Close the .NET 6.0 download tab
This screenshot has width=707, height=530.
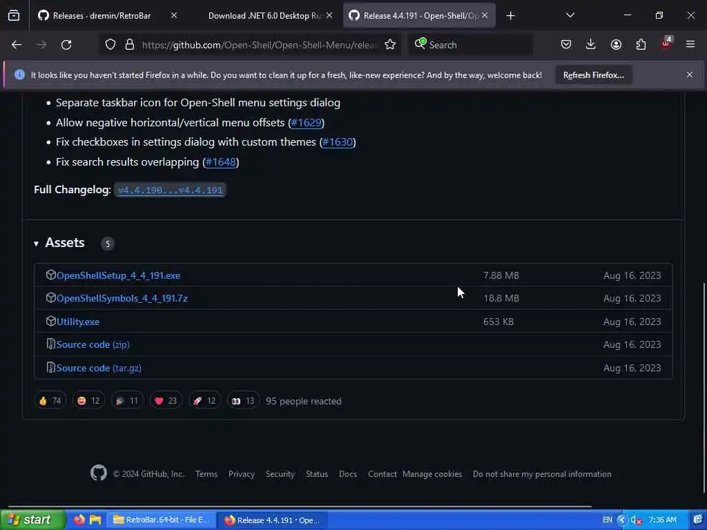[x=329, y=16]
